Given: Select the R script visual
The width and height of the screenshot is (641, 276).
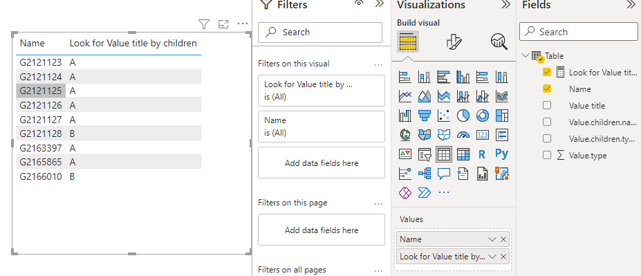Looking at the screenshot, I should click(x=483, y=154).
